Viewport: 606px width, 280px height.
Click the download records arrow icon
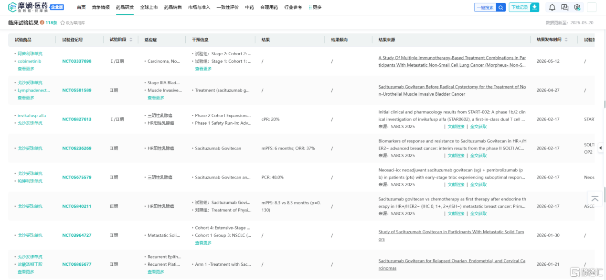(534, 7)
